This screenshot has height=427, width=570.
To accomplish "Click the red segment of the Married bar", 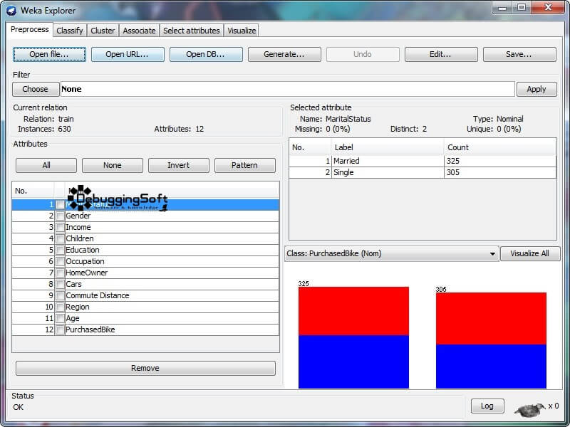I will click(x=353, y=311).
